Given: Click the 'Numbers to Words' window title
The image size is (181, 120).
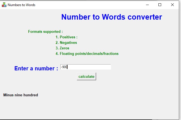Looking at the screenshot, I should point(21,5).
